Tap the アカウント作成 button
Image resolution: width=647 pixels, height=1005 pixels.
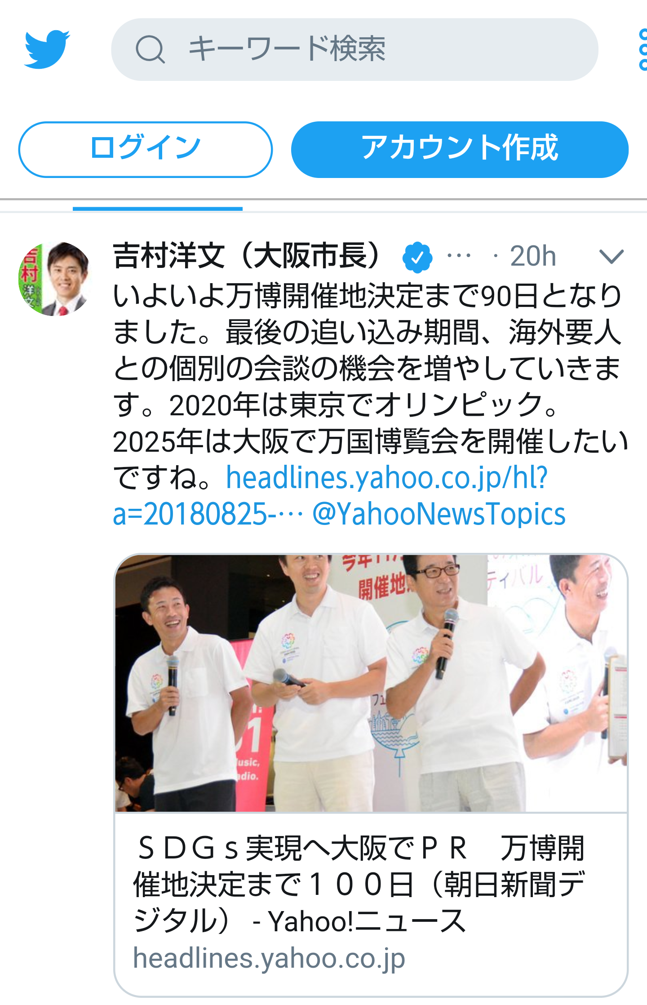pyautogui.click(x=460, y=149)
